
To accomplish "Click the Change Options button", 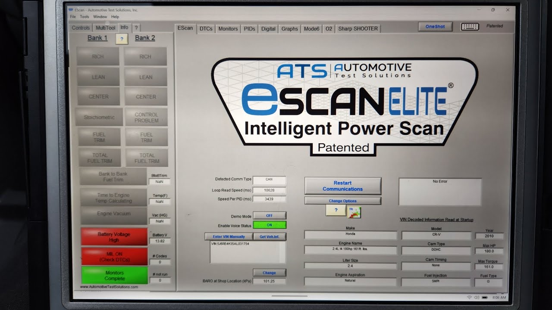I will (x=343, y=201).
